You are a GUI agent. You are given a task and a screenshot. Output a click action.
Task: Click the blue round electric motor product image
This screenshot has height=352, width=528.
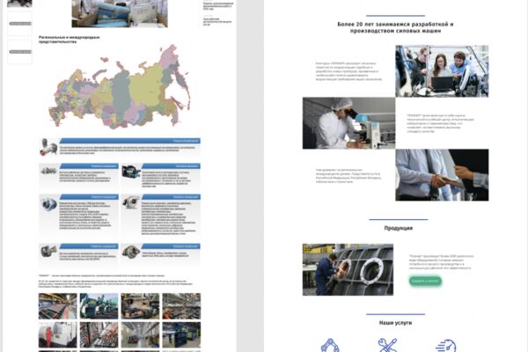coord(48,204)
